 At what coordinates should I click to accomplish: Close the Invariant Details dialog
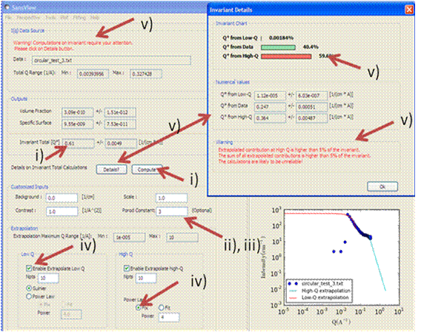coord(409,10)
